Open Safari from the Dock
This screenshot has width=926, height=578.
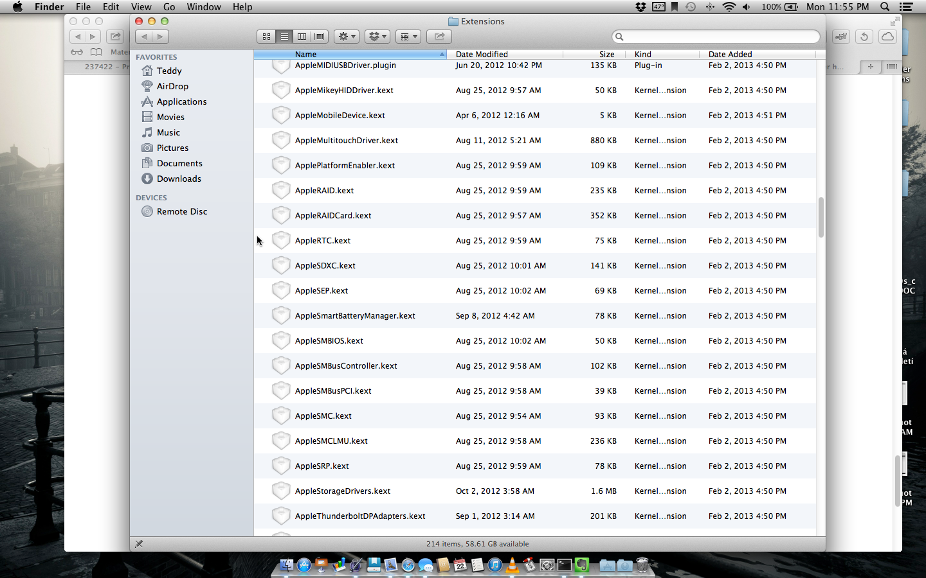tap(408, 565)
